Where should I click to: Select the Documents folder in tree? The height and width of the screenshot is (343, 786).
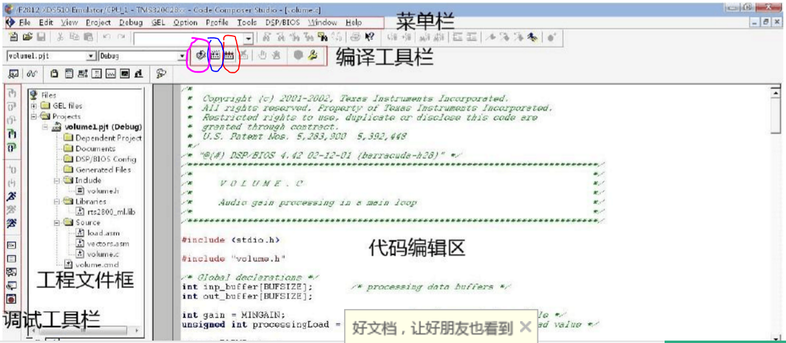[x=95, y=148]
